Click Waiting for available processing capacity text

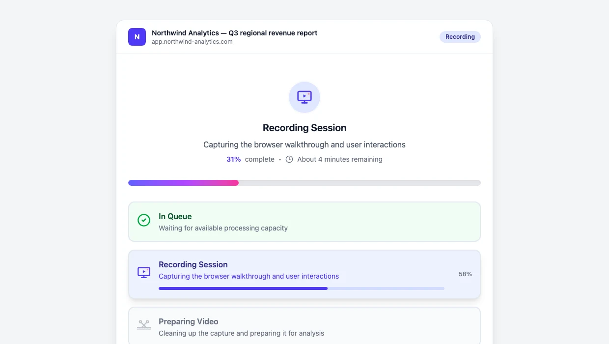[x=223, y=228]
